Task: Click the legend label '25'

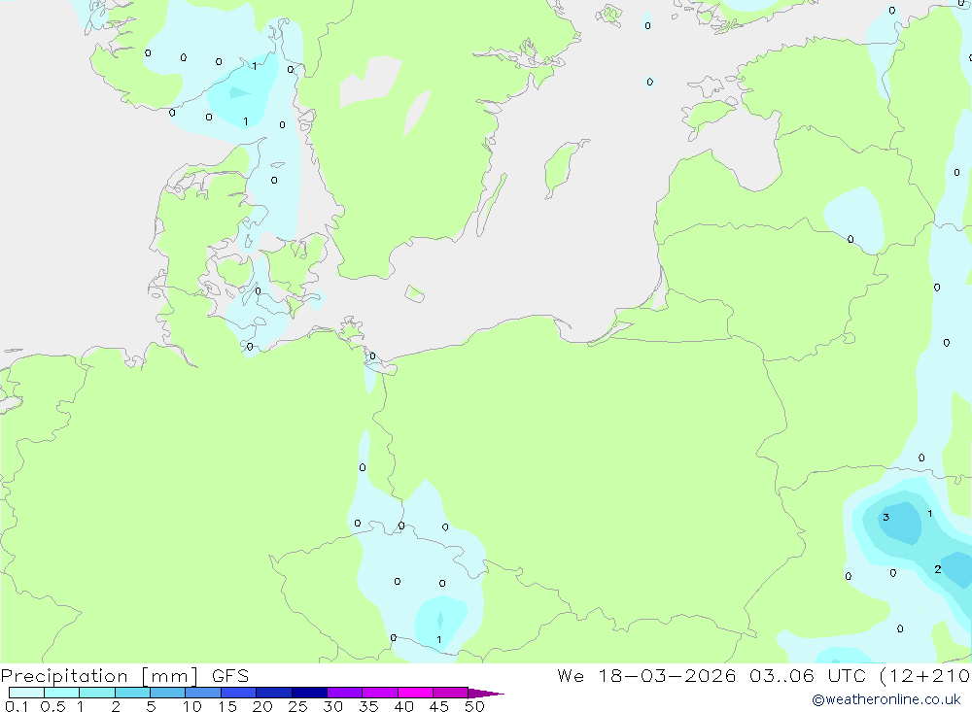Action: 297,706
